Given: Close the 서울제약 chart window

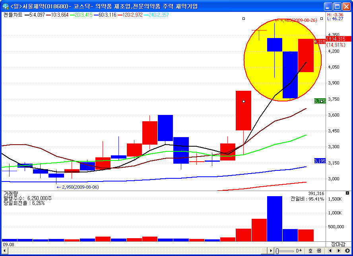Looking at the screenshot, I should tap(347, 6).
